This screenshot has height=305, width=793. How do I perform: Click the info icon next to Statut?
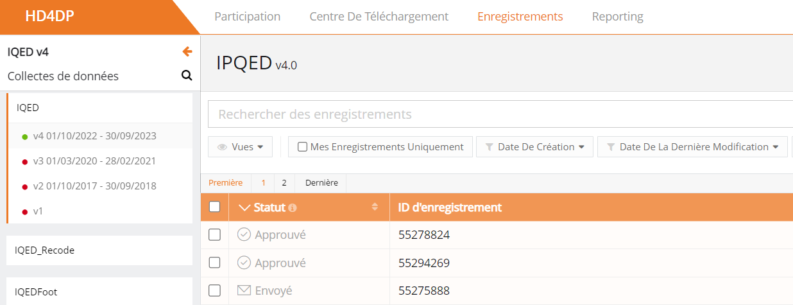(293, 207)
